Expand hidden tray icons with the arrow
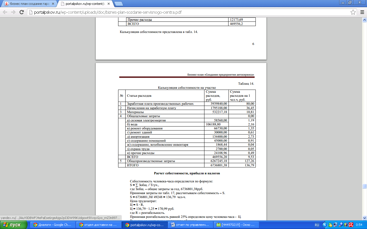Viewport: 367px width, 229px height. [325, 225]
